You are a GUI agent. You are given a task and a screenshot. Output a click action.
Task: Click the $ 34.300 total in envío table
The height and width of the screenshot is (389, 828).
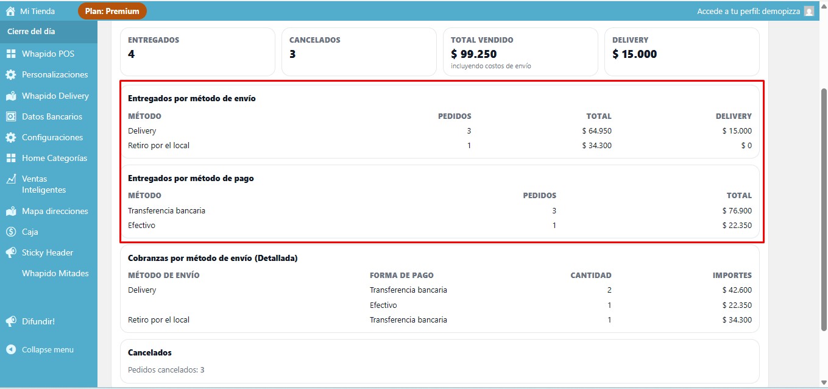click(x=596, y=145)
